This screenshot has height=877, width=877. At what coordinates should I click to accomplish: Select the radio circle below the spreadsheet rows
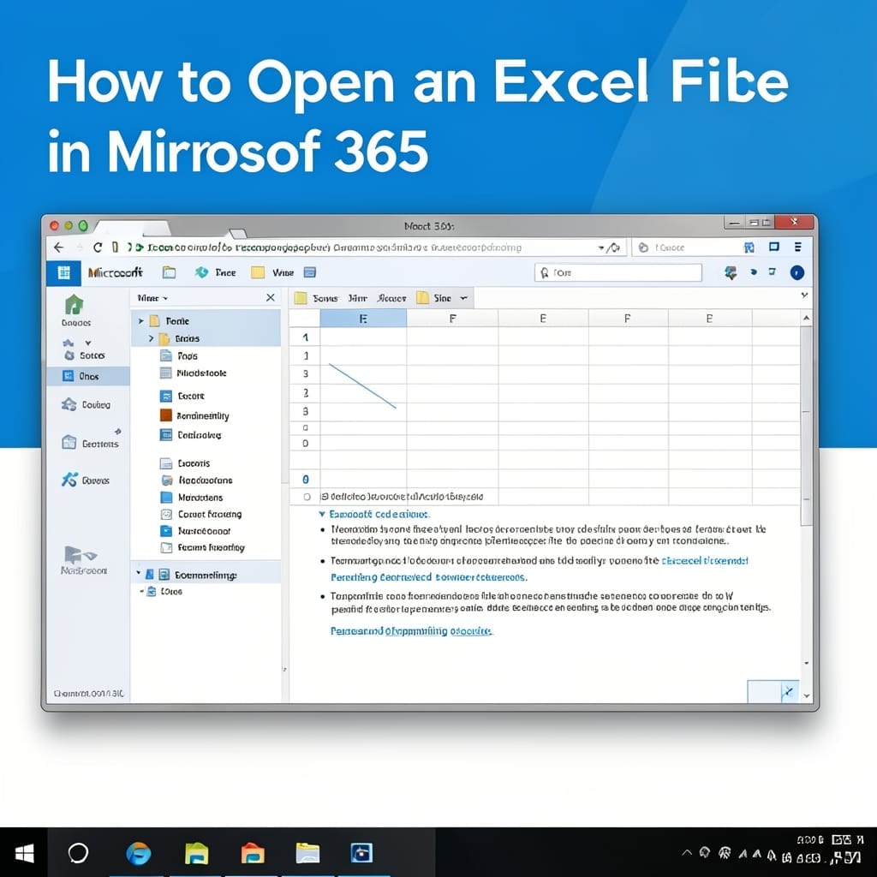click(307, 497)
